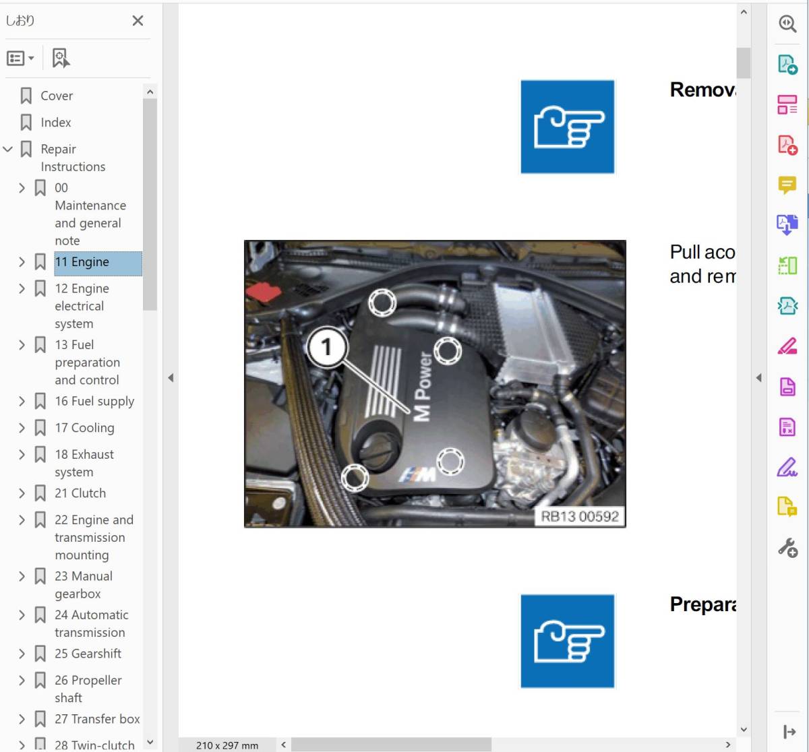Click the bookmark panel scroll down arrow
The width and height of the screenshot is (809, 752).
(x=150, y=743)
